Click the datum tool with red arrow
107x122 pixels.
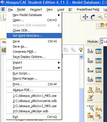point(98,90)
